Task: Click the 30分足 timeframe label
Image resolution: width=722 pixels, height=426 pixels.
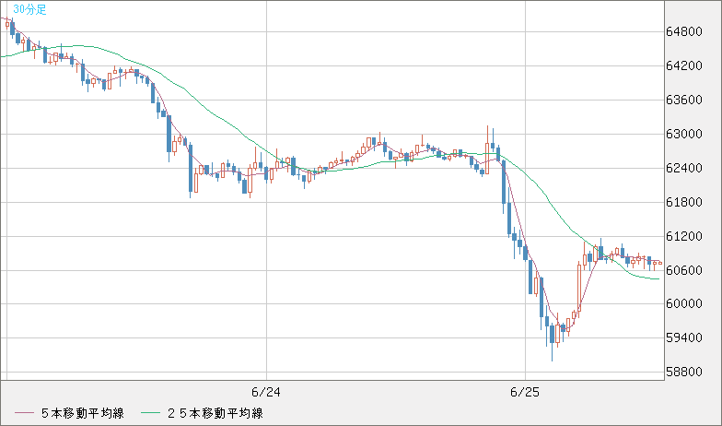Action: click(29, 9)
